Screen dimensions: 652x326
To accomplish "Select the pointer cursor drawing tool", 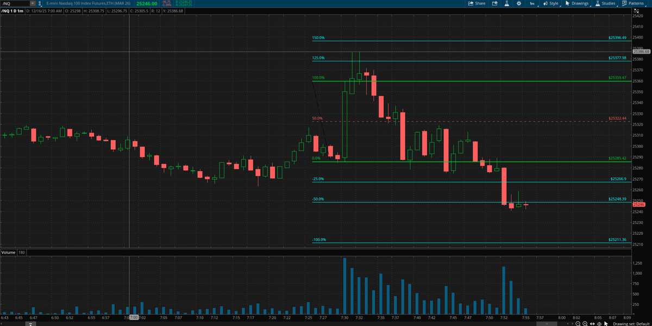I will (x=606, y=324).
